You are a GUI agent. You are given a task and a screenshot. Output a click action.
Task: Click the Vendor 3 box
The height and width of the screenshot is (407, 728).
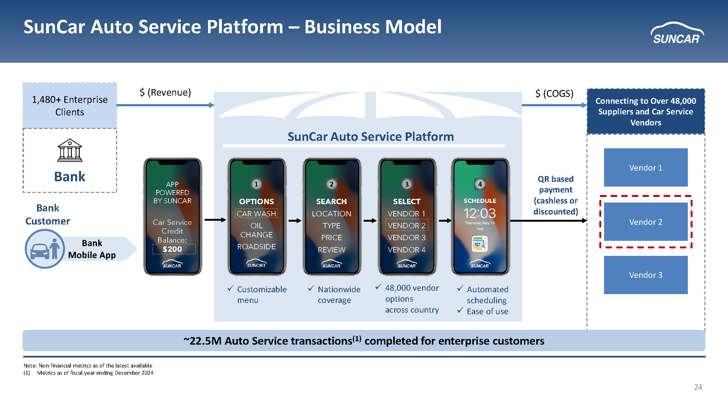tap(645, 275)
